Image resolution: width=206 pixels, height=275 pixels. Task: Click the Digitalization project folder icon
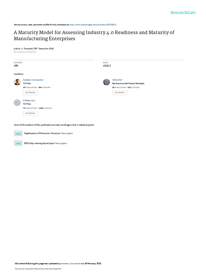tap(18, 133)
